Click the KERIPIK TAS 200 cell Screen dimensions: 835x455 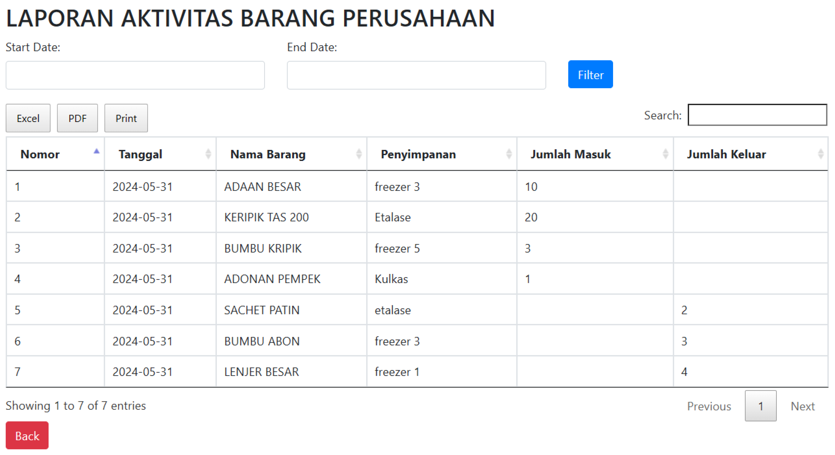(x=266, y=217)
